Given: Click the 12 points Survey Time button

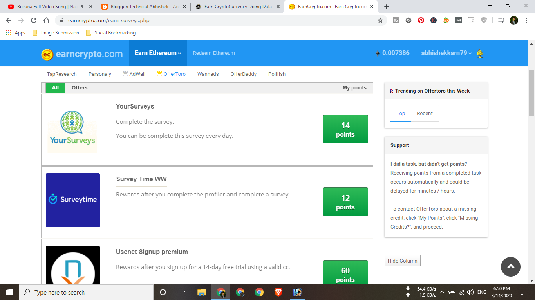Looking at the screenshot, I should [x=345, y=202].
